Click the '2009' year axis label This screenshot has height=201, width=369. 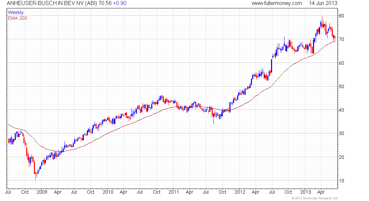click(x=42, y=192)
